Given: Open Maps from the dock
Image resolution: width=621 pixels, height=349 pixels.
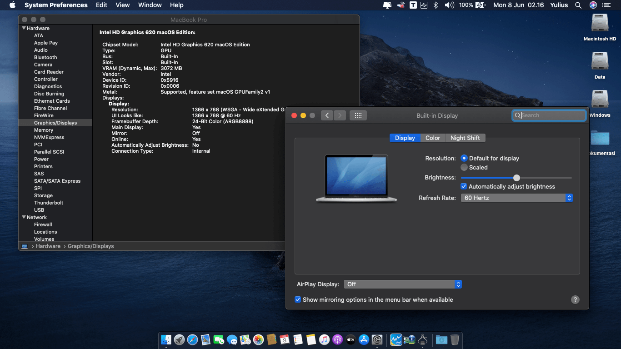Looking at the screenshot, I should pyautogui.click(x=245, y=339).
